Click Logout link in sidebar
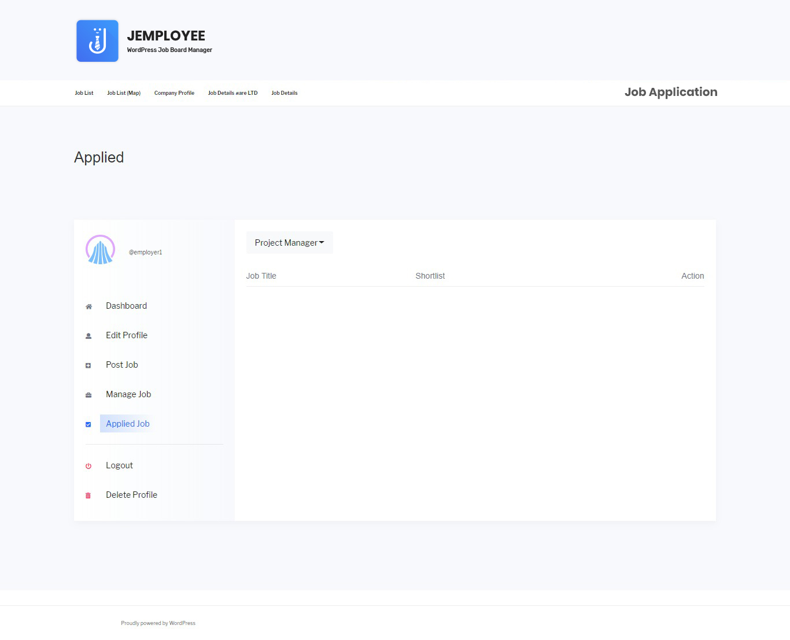The height and width of the screenshot is (640, 790). [119, 465]
